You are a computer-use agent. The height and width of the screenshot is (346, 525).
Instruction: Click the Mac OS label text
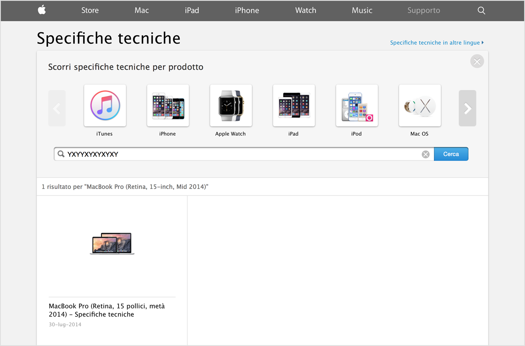pyautogui.click(x=420, y=134)
